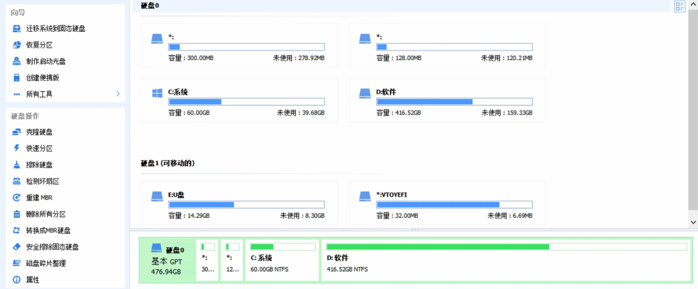Screen dimensions: 698x289
Task: Click the 删除所有分区 trash icon
Action: 17,214
